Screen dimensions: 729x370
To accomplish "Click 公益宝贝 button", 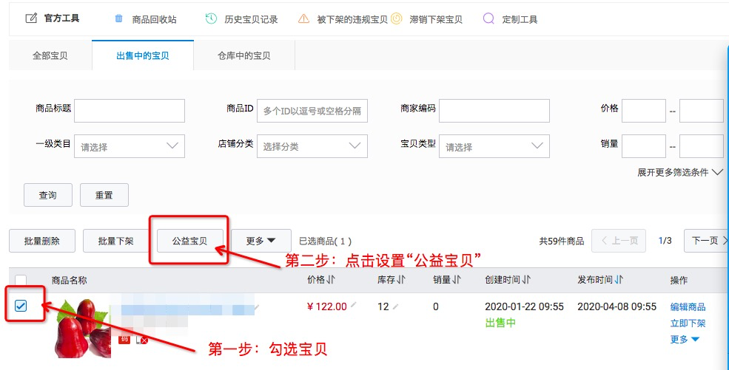I will tap(189, 241).
